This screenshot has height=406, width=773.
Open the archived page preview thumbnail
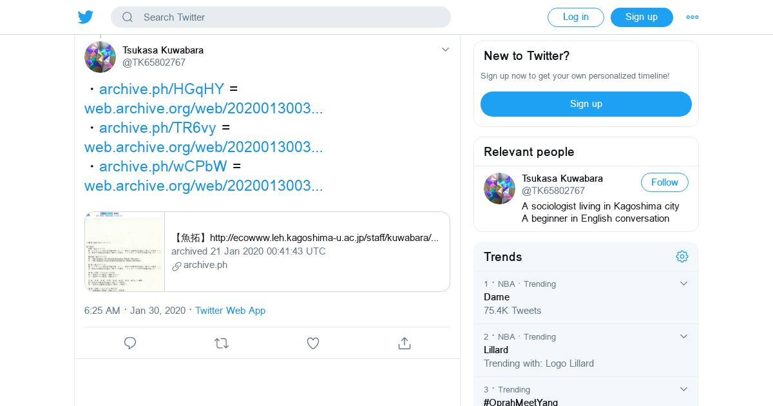pyautogui.click(x=124, y=251)
